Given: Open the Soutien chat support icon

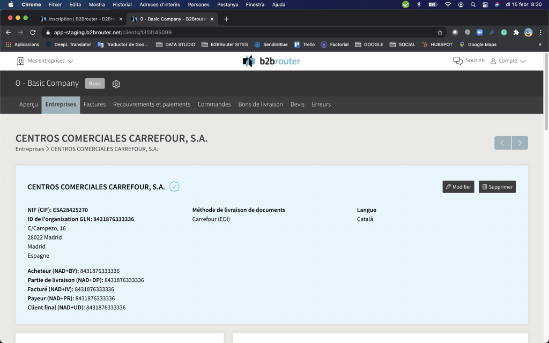Looking at the screenshot, I should click(458, 61).
